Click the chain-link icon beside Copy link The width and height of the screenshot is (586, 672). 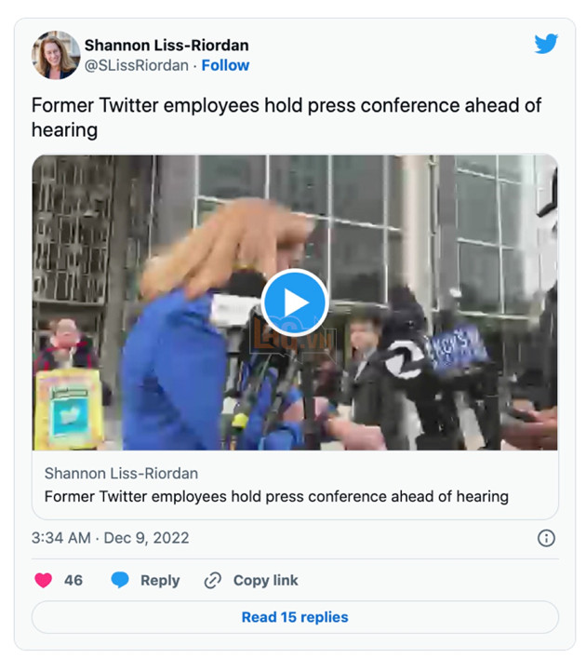tap(213, 580)
